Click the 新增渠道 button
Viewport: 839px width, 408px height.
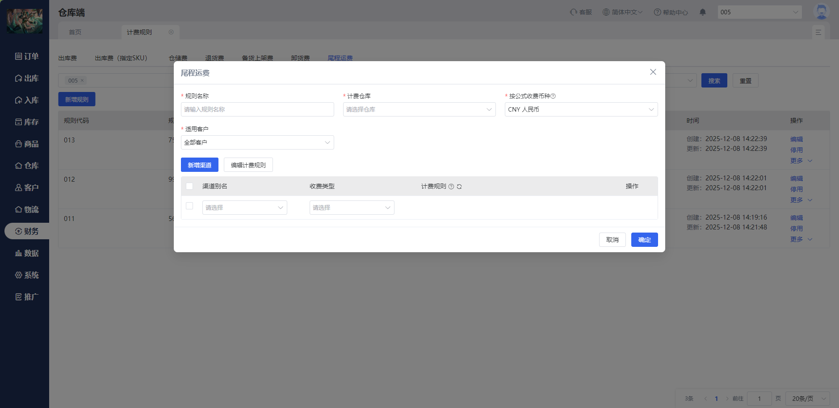199,164
